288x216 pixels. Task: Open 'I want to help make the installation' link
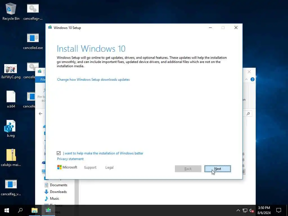pyautogui.click(x=103, y=153)
